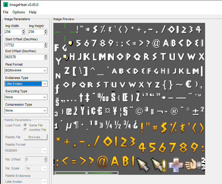Click the white © glyph in preview
222x184 pixels.
139,111
